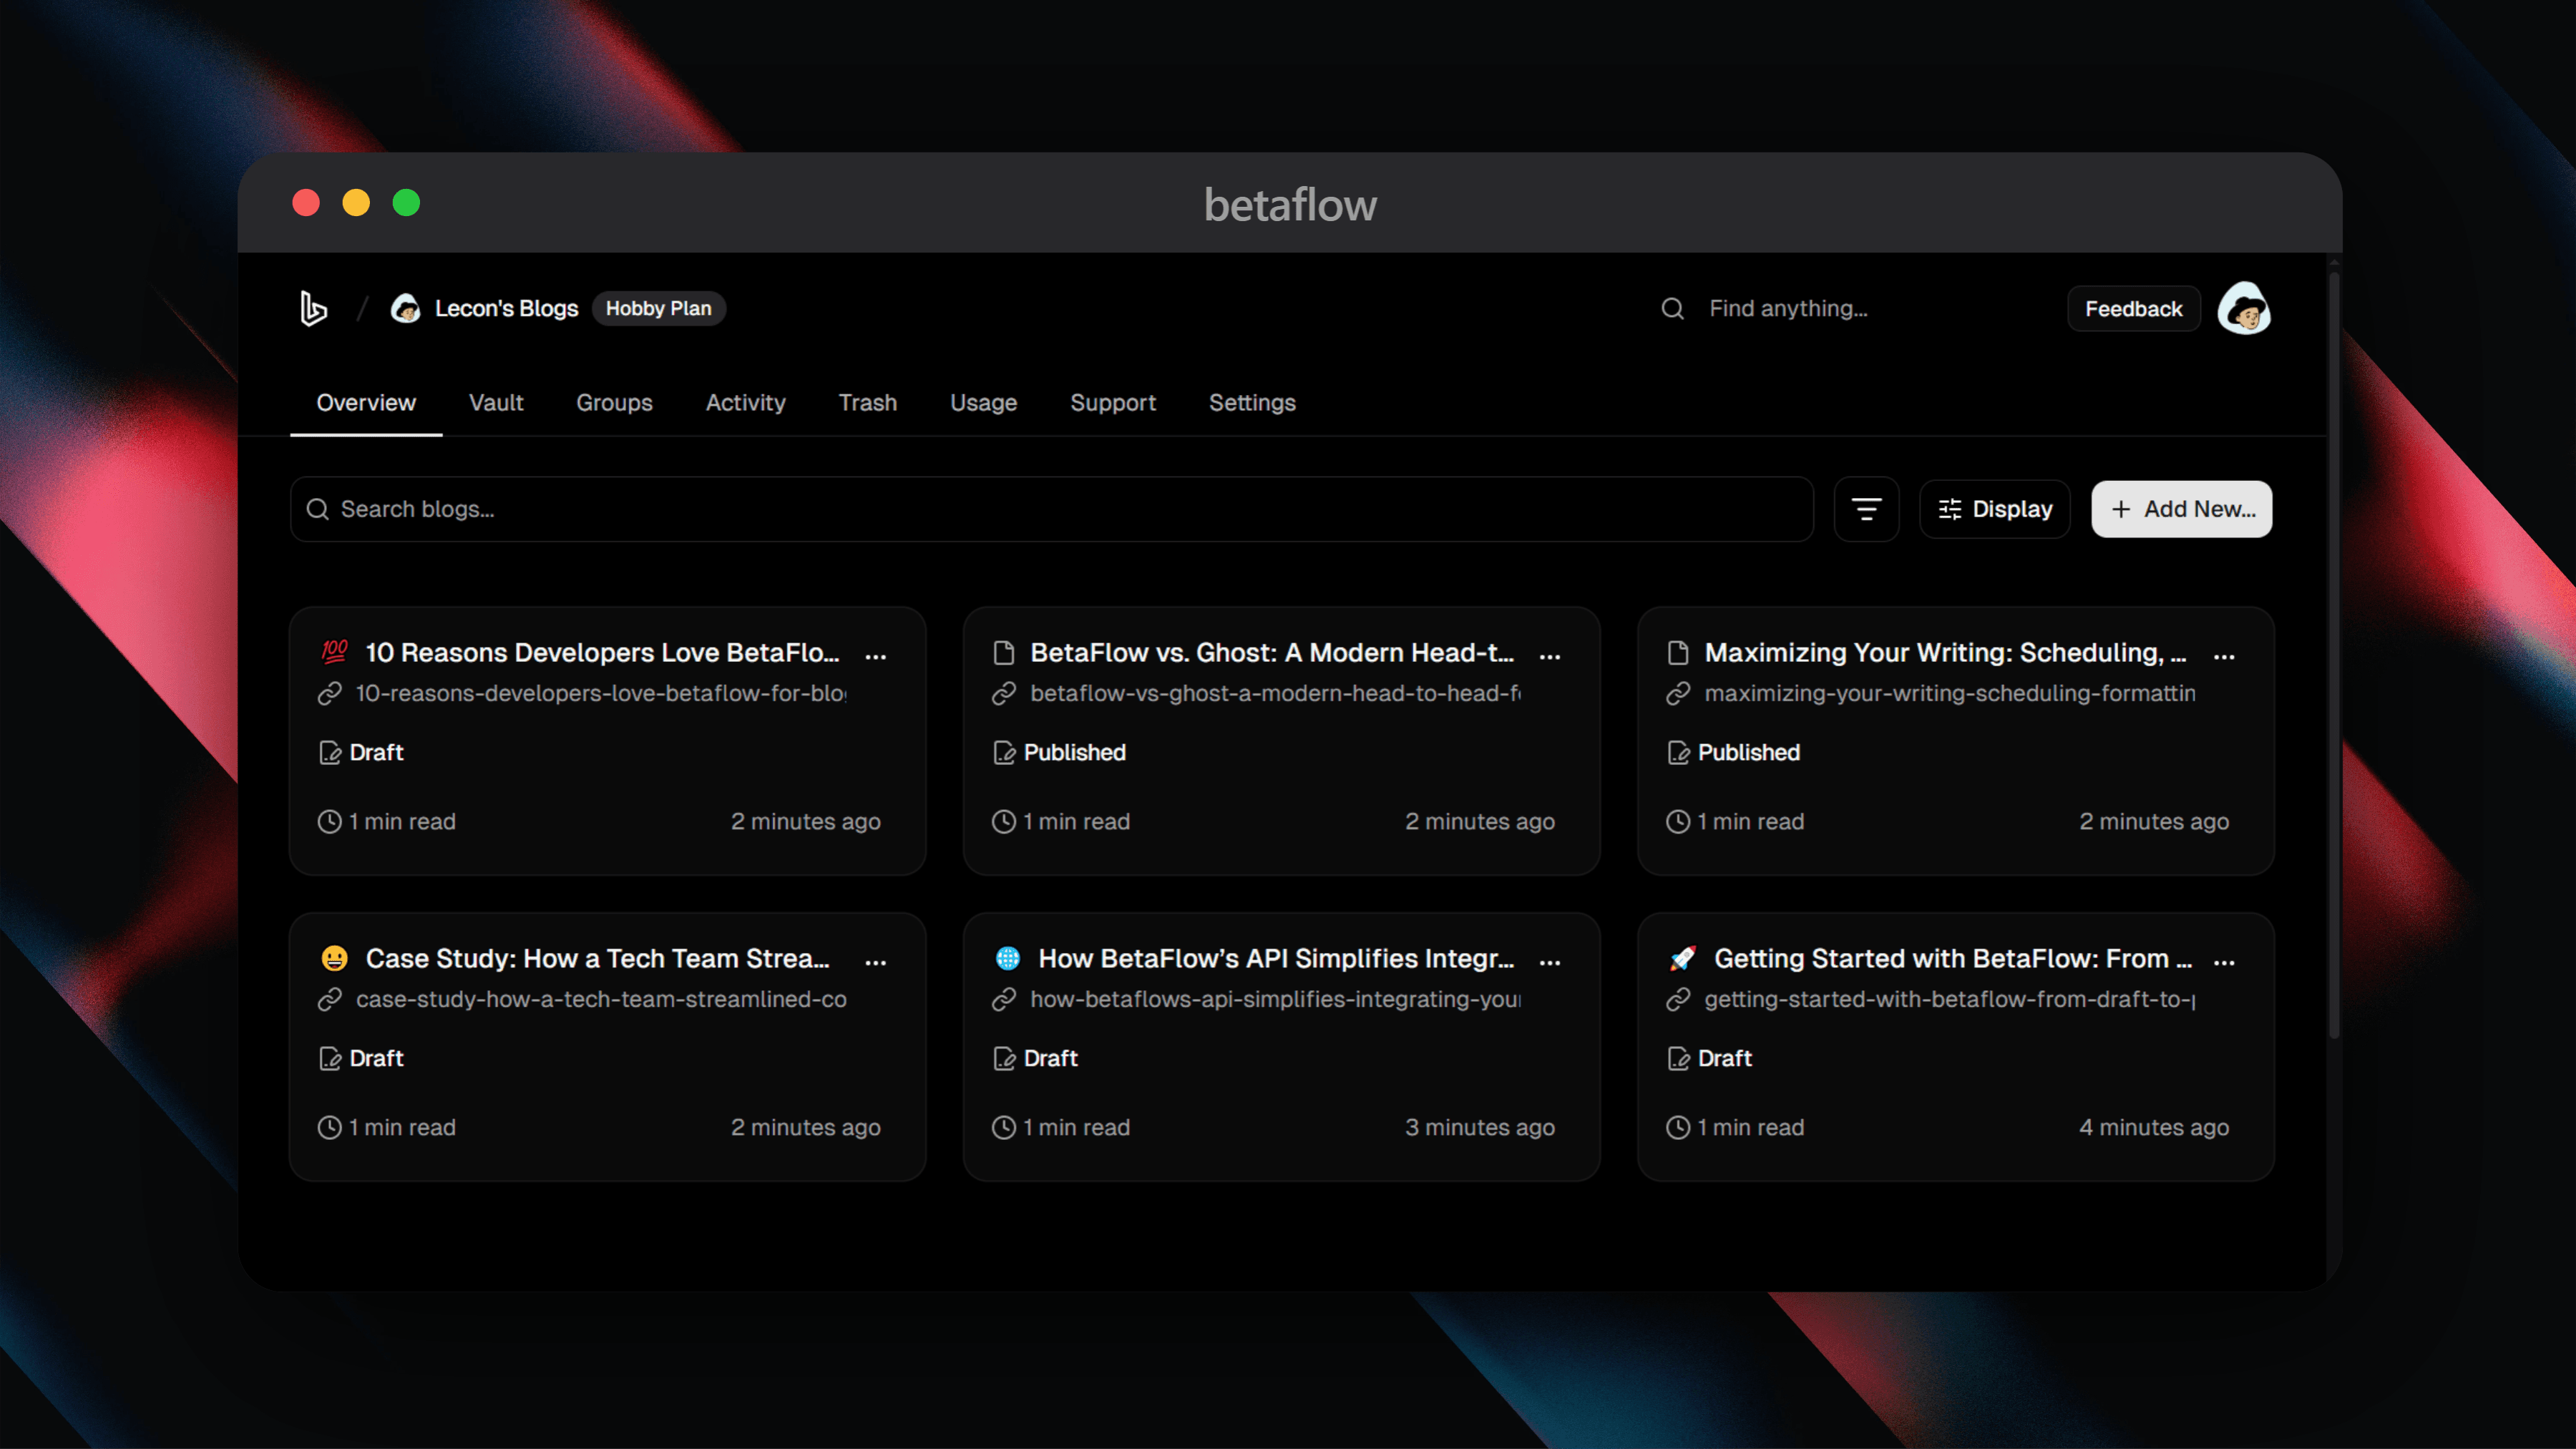This screenshot has height=1449, width=2576.
Task: Click the Draft status icon on API Simplifies card
Action: pos(1004,1059)
